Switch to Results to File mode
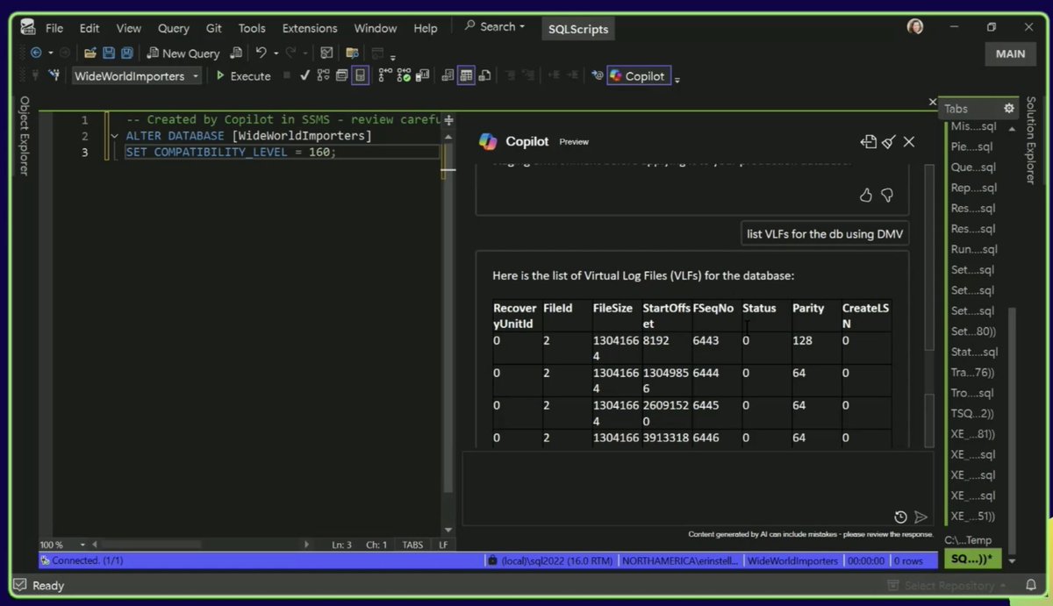1053x606 pixels. [x=484, y=75]
